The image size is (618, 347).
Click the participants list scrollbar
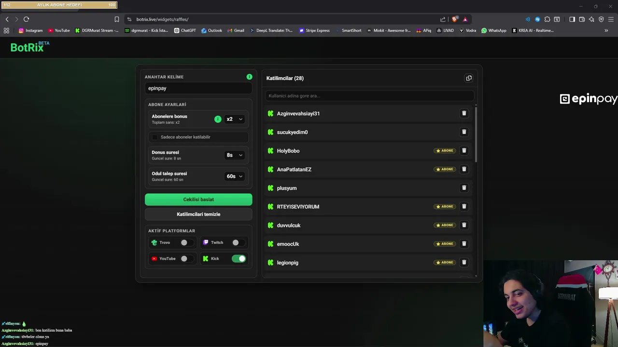pyautogui.click(x=476, y=134)
